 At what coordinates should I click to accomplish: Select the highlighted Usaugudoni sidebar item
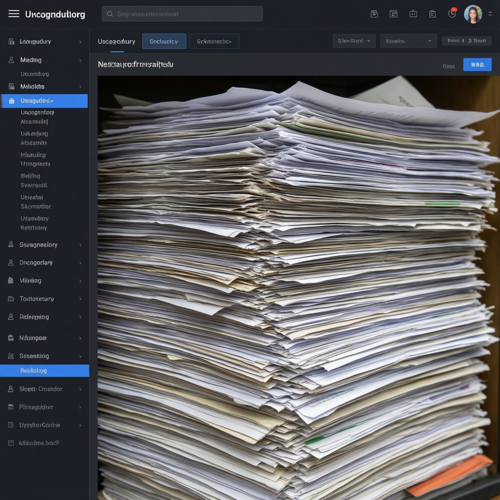click(44, 101)
